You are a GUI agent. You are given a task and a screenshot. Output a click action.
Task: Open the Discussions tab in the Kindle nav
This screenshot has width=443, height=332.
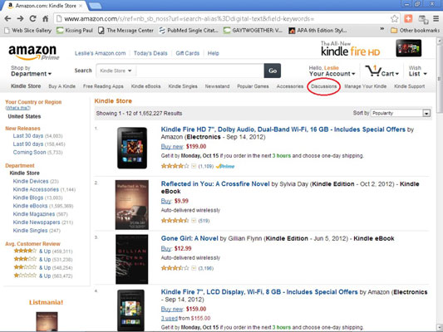[324, 86]
